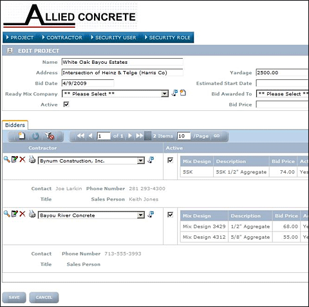309x307 pixels.
Task: Uncheck Active for Bayou River Concrete bidder
Action: point(170,215)
